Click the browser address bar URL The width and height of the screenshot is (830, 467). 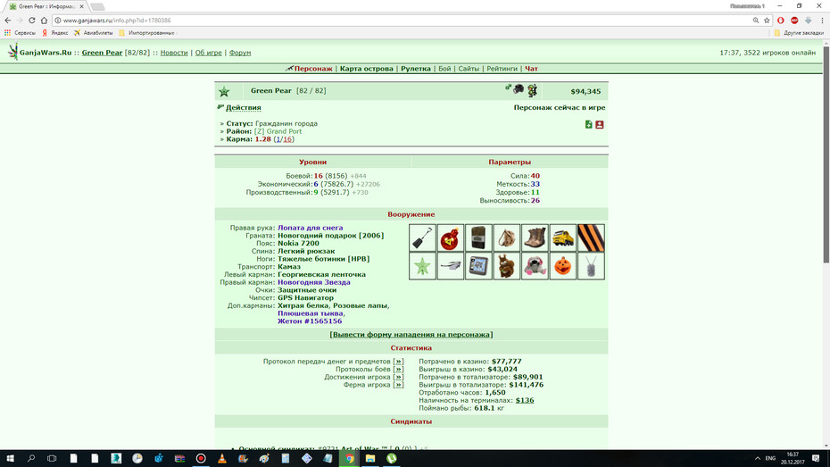[x=117, y=21]
